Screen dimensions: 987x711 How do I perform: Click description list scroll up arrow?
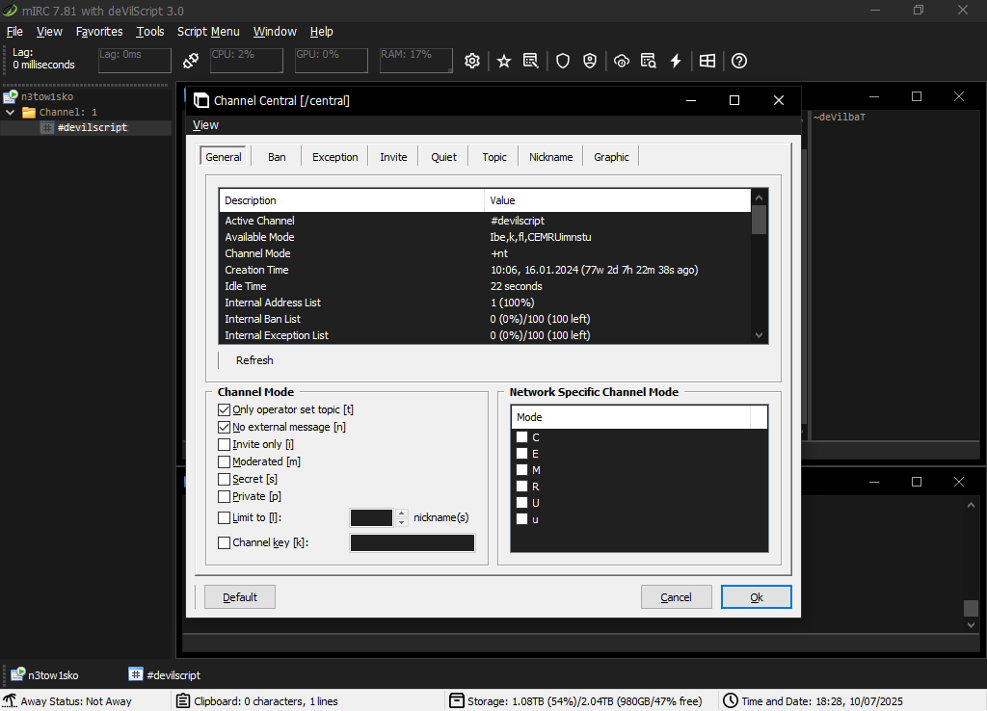tap(760, 197)
